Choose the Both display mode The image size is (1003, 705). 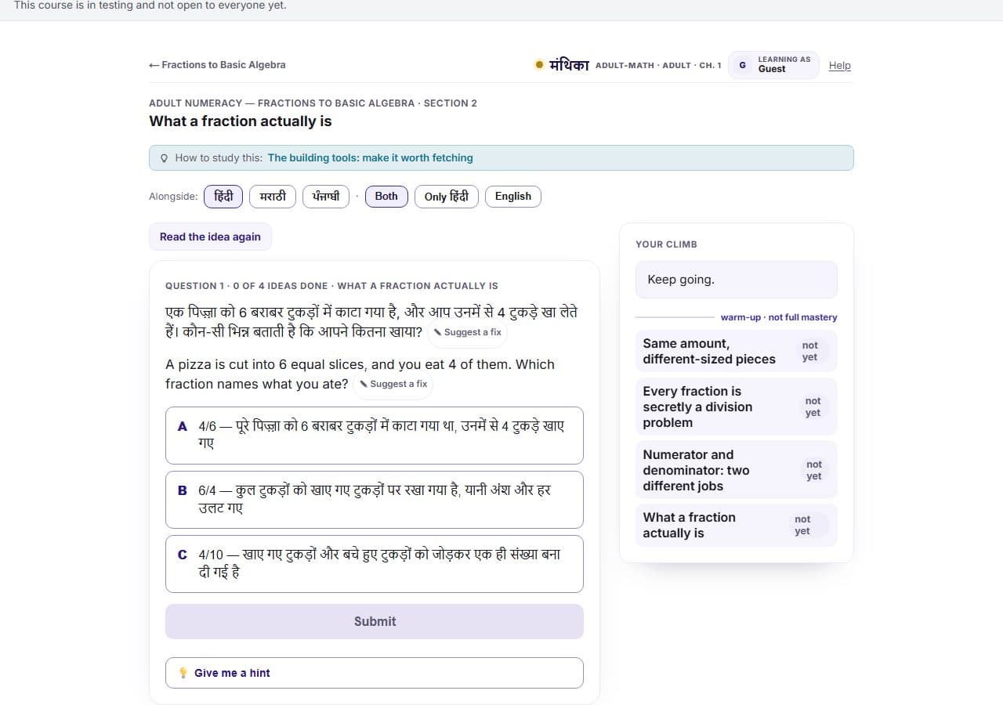386,197
